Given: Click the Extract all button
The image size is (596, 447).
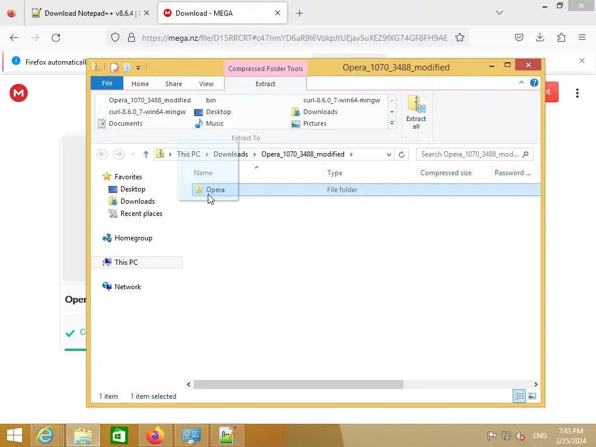Looking at the screenshot, I should [416, 112].
